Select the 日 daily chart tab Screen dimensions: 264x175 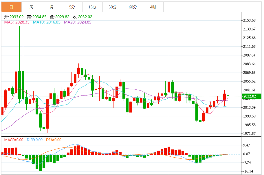(12, 7)
